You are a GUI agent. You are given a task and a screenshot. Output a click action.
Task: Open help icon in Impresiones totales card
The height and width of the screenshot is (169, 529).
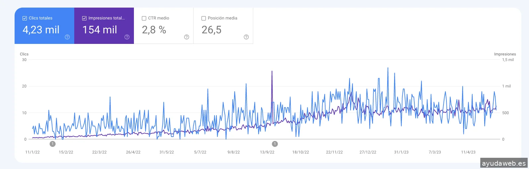tap(127, 37)
